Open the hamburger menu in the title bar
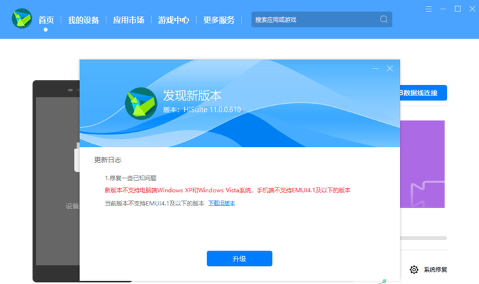The width and height of the screenshot is (479, 284). (x=428, y=9)
